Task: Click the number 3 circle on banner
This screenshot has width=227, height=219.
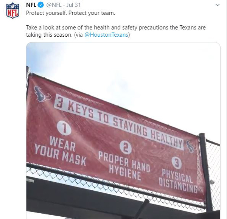Action: (x=177, y=163)
